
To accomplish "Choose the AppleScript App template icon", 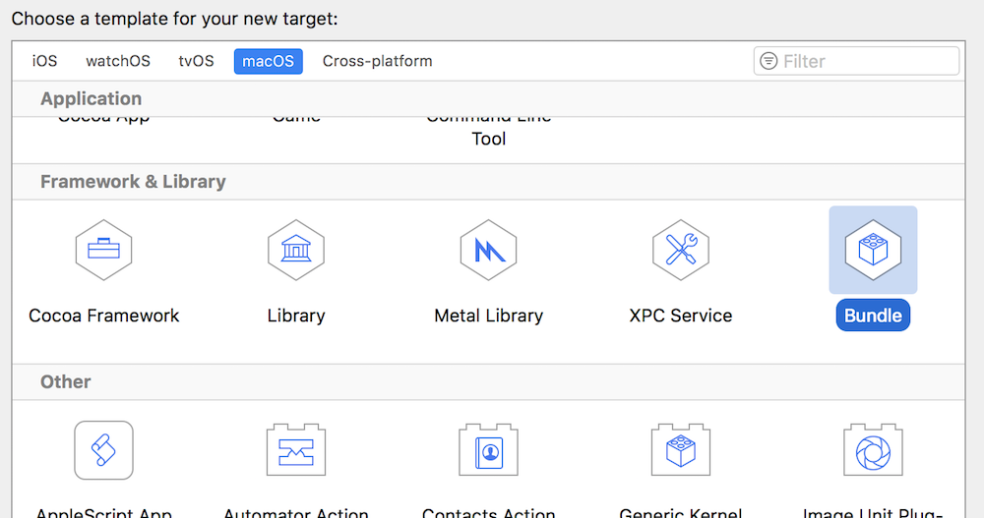I will click(103, 450).
